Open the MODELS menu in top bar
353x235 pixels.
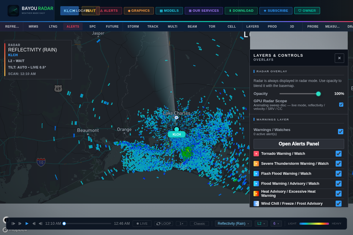pyautogui.click(x=169, y=11)
